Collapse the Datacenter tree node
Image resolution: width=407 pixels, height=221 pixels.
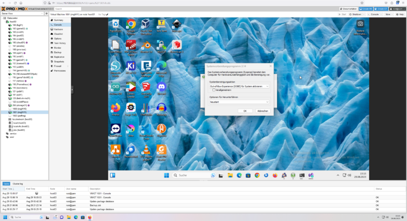pos(3,18)
